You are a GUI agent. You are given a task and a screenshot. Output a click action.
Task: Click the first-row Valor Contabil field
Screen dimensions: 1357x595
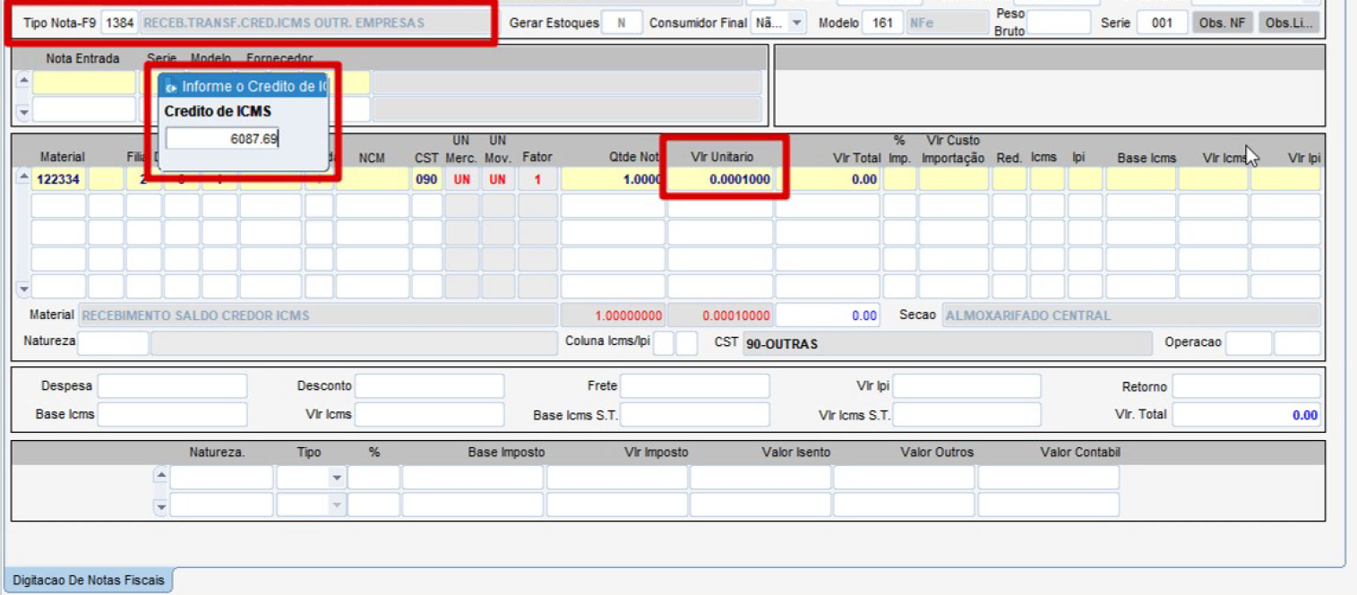point(1048,478)
